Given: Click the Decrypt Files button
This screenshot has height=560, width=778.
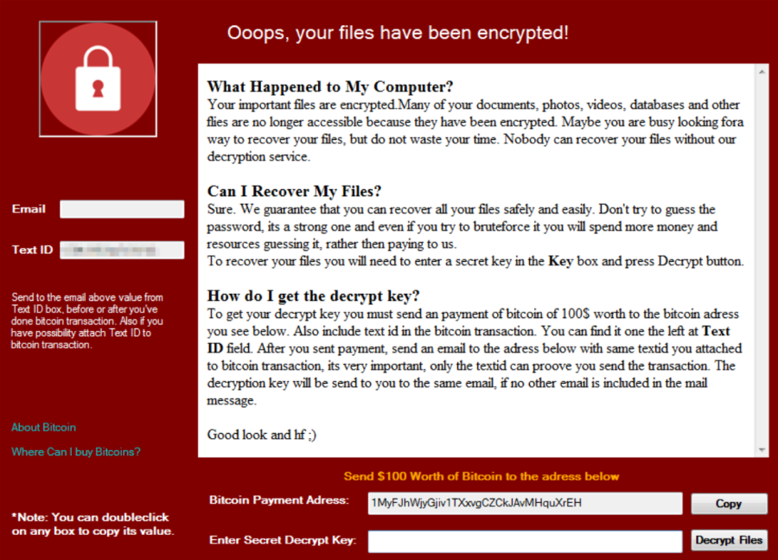Looking at the screenshot, I should [729, 540].
